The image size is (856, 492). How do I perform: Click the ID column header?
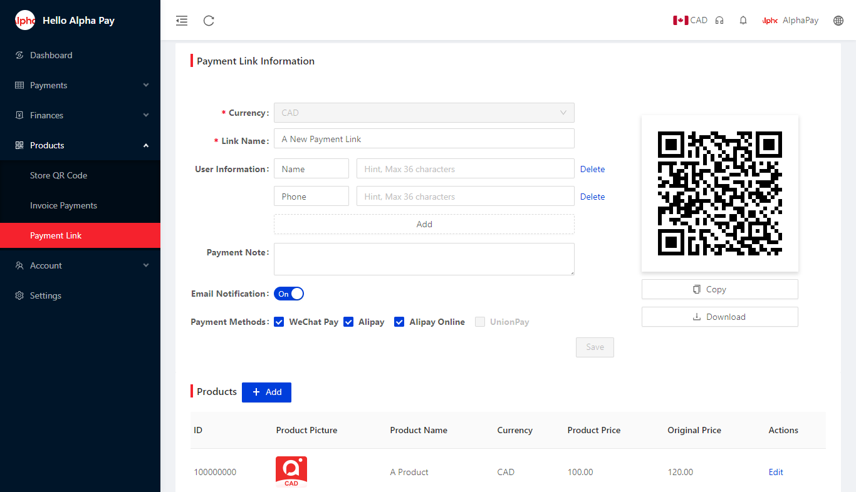[198, 430]
